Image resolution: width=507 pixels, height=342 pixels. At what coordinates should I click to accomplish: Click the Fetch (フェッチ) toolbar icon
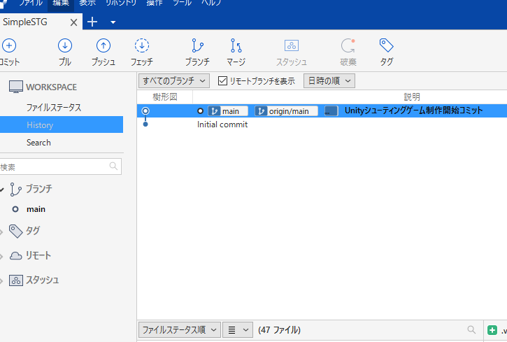tap(142, 45)
